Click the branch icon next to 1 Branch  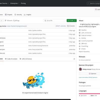click(6, 20)
